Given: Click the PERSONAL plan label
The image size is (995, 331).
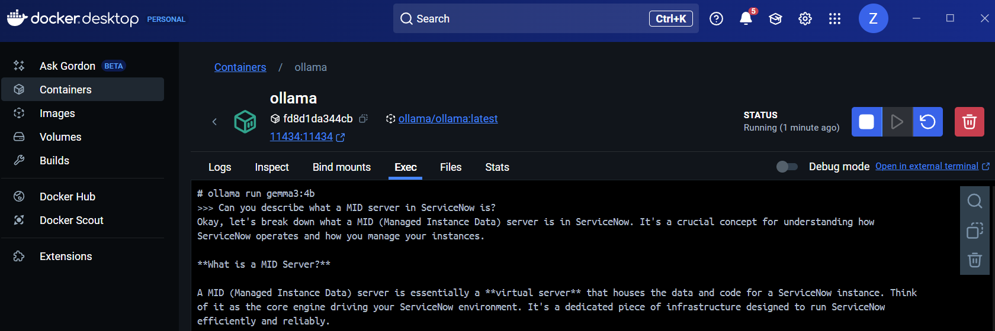Looking at the screenshot, I should click(166, 20).
